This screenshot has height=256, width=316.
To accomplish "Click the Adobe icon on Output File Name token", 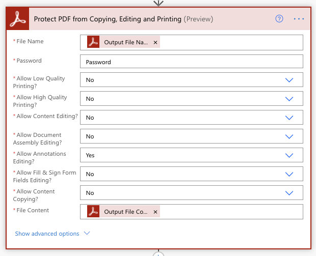I will (93, 42).
